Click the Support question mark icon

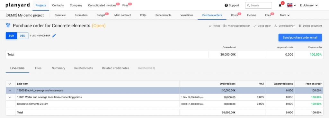pyautogui.click(x=226, y=5)
